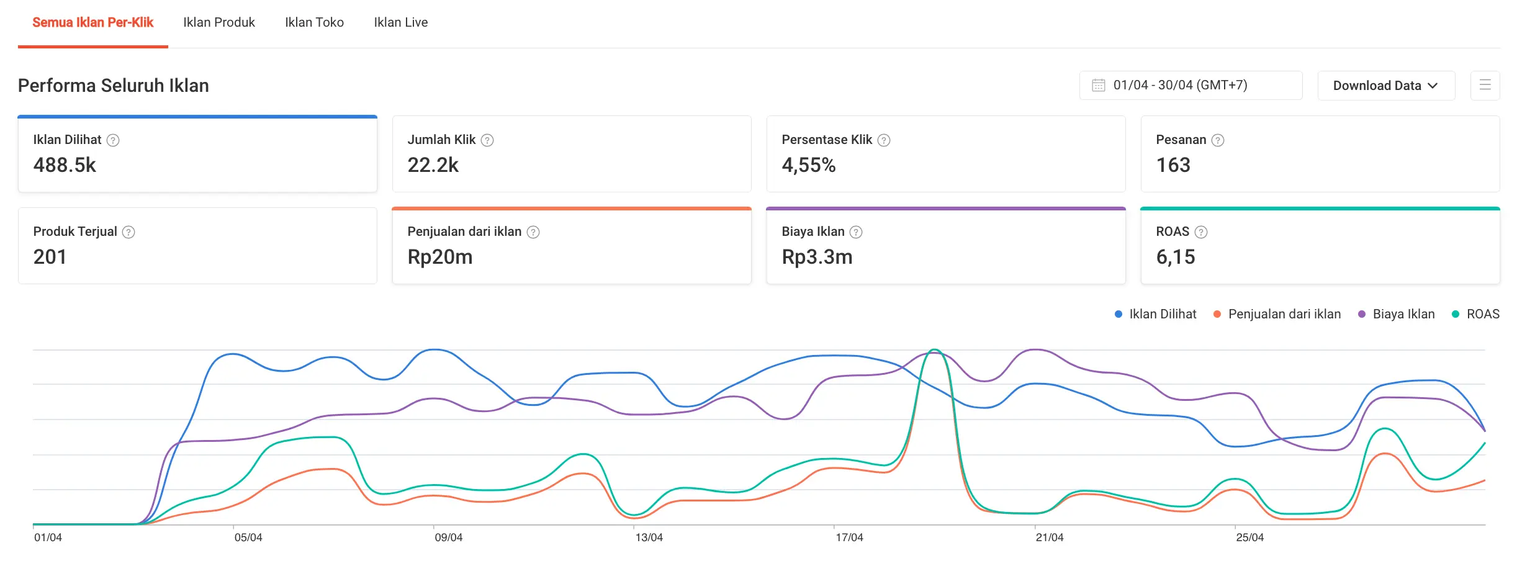Expand the Download Data dropdown
The width and height of the screenshot is (1517, 566).
[1385, 86]
